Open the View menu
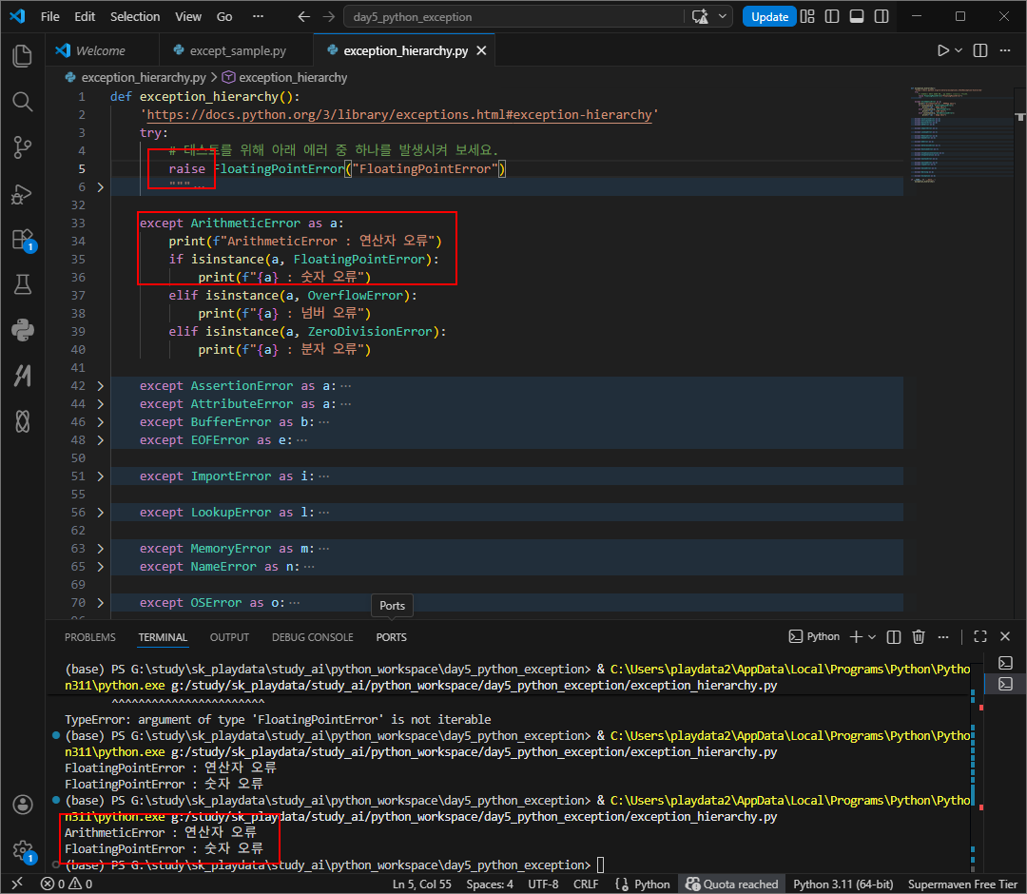This screenshot has height=894, width=1027. (188, 17)
